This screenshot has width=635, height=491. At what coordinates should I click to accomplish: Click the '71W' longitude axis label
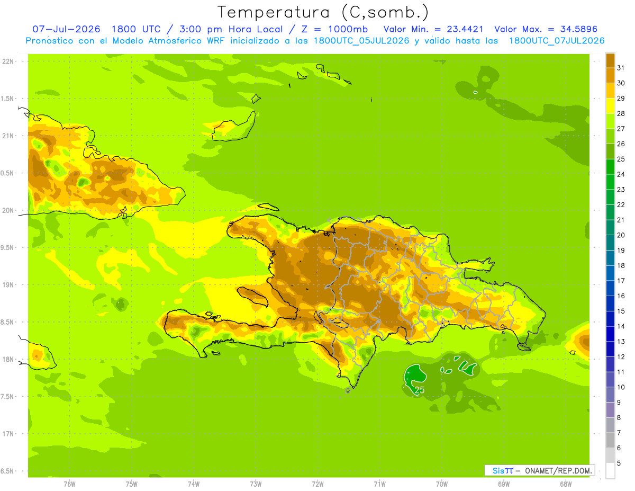(379, 484)
